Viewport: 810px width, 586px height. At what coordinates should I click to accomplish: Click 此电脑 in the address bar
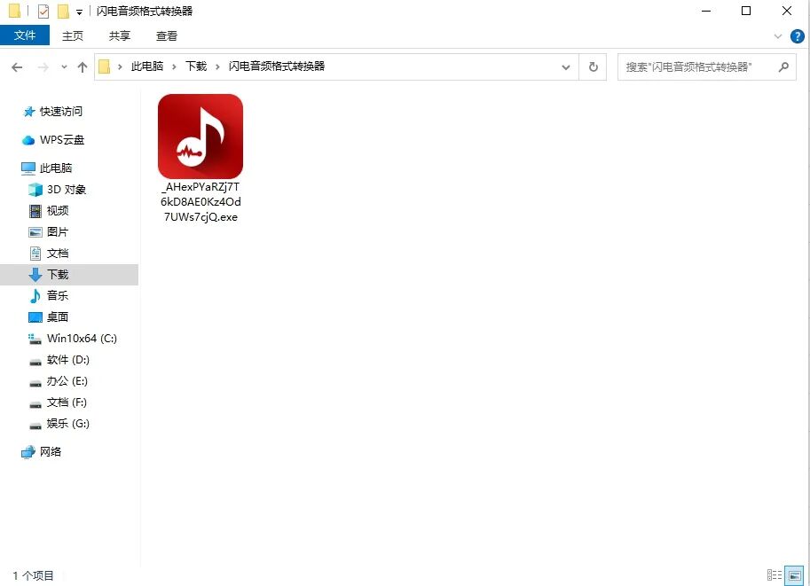click(x=147, y=66)
